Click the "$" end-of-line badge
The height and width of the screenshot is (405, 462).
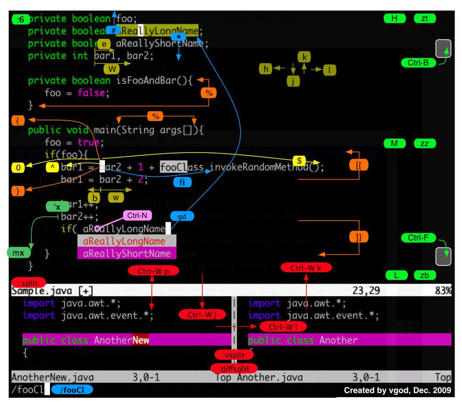[299, 161]
